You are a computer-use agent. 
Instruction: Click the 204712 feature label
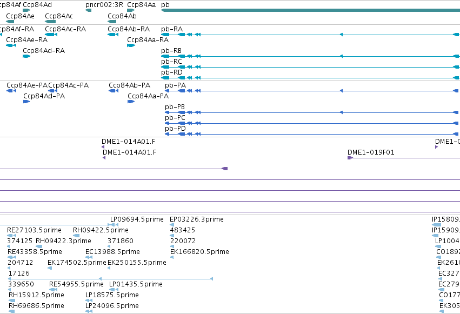coord(20,263)
